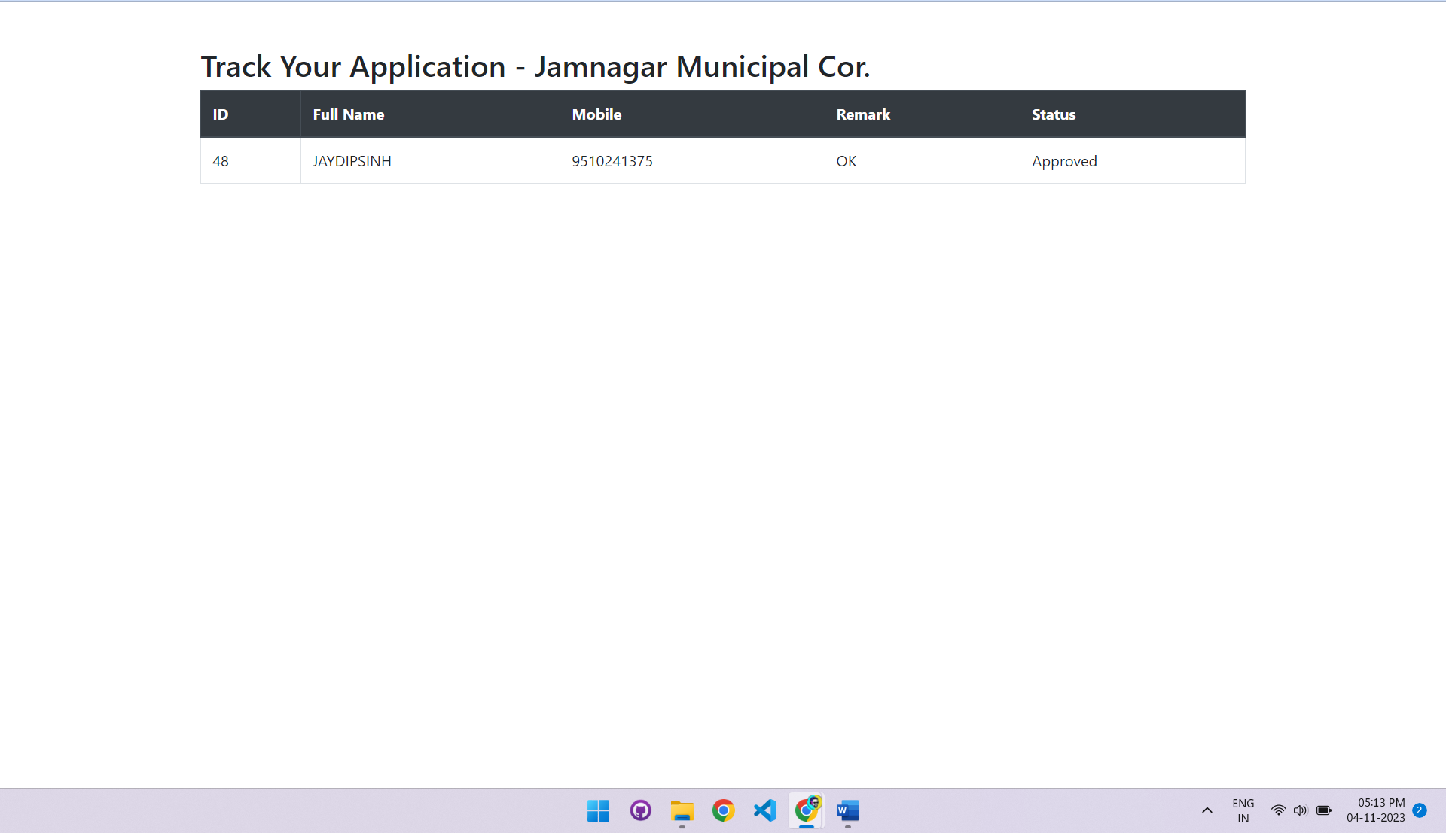The height and width of the screenshot is (833, 1446).
Task: Launch GitHub Desktop from taskbar
Action: click(640, 811)
